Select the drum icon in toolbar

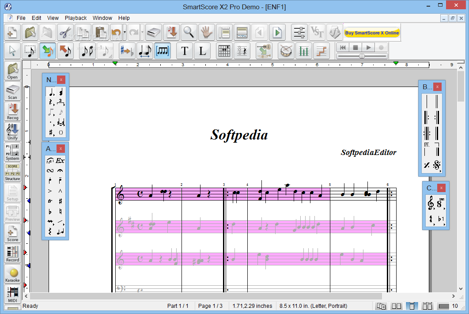(x=286, y=51)
